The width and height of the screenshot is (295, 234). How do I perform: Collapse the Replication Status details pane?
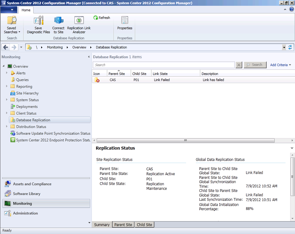point(292,148)
